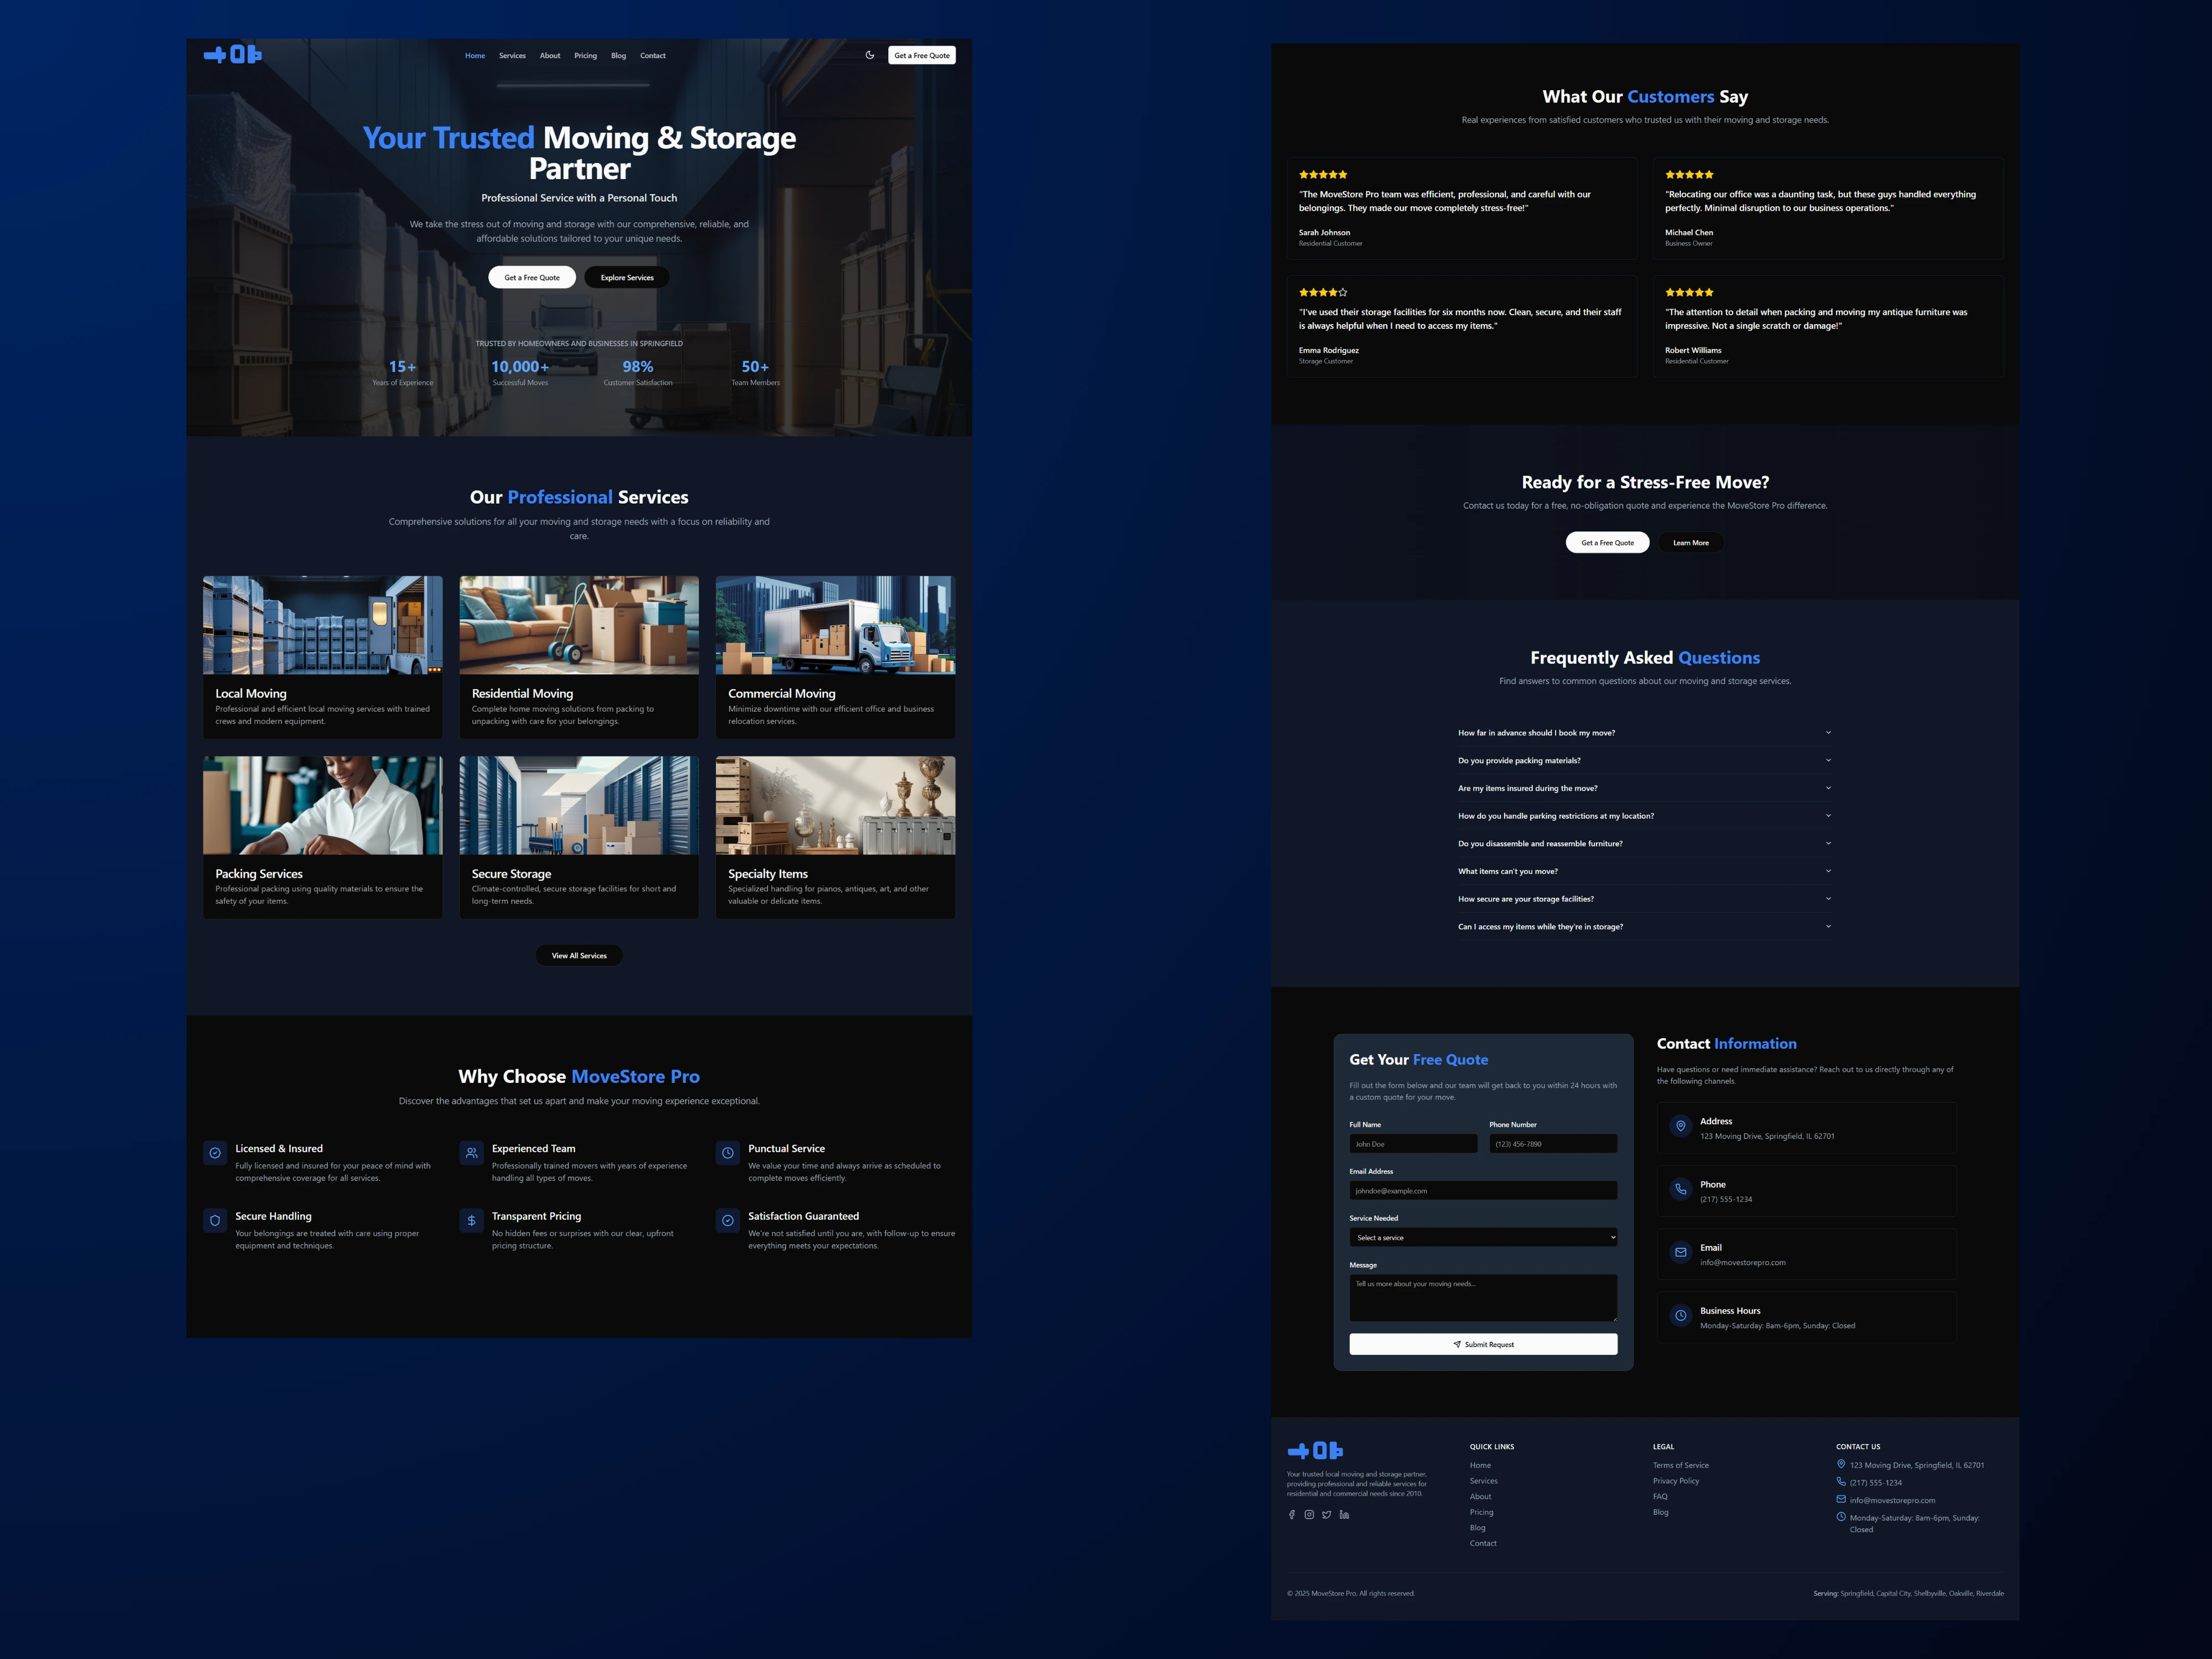Open the FAQ footer link
Image resolution: width=2212 pixels, height=1659 pixels.
click(1660, 1497)
